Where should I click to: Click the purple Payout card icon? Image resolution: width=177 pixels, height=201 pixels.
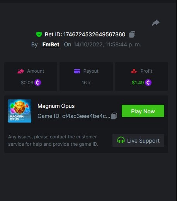[77, 71]
